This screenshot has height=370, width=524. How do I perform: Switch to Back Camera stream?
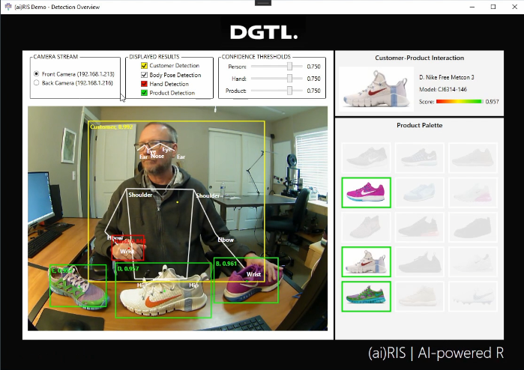pyautogui.click(x=37, y=83)
